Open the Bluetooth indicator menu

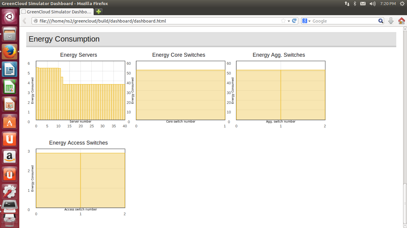point(355,4)
